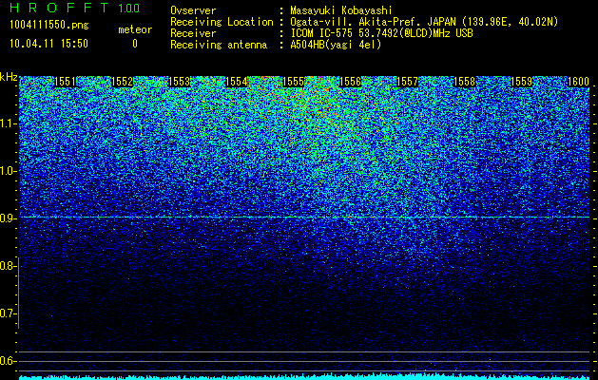Click the 1556 time marker
Viewport: 598px width, 380px height.
point(351,82)
